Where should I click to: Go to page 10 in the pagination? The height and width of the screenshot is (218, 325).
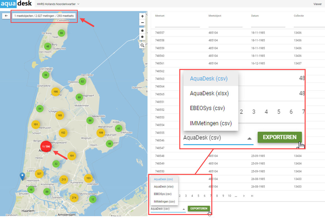(229, 196)
